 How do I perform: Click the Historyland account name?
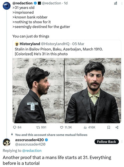(30, 44)
